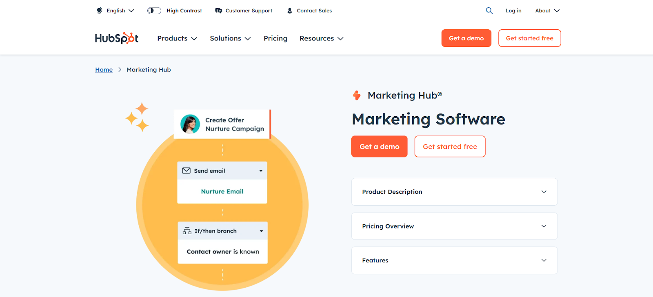The height and width of the screenshot is (297, 653).
Task: Click the Customer Support chat icon
Action: coord(219,11)
